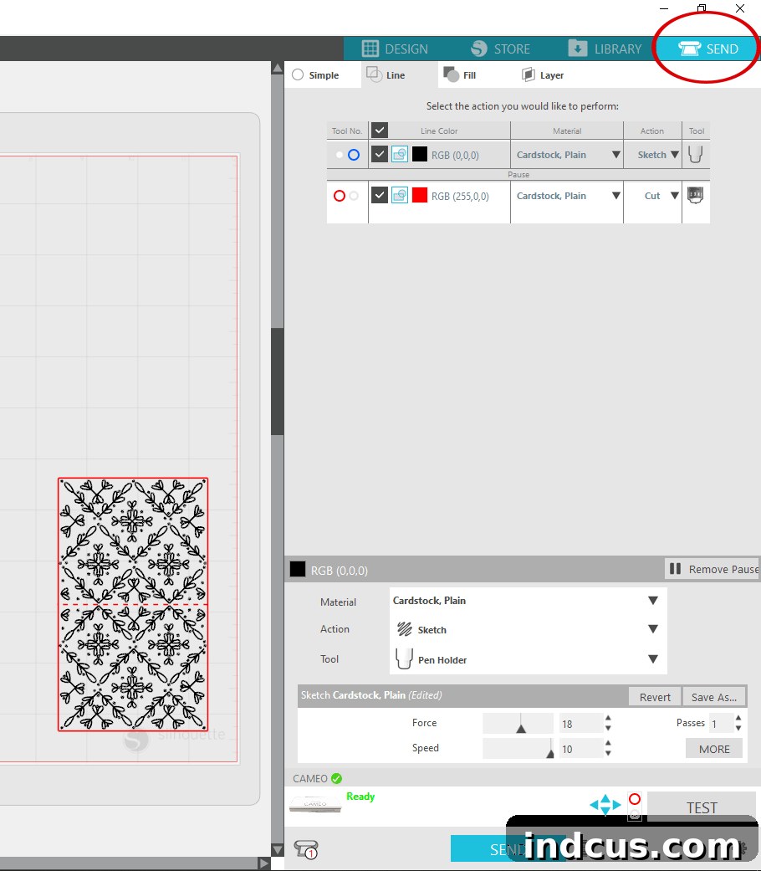Open the SEND tab
This screenshot has height=871, width=761.
point(707,49)
